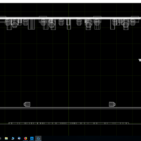Select the third hanging moving head from left
Viewport: 141px width, 141px height.
tap(88, 25)
